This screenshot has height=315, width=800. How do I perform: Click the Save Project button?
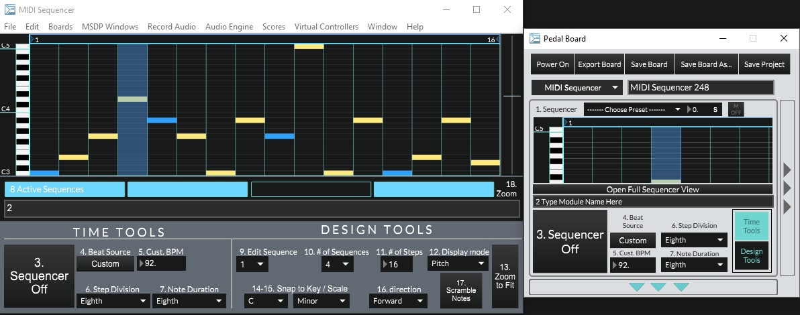tap(764, 64)
